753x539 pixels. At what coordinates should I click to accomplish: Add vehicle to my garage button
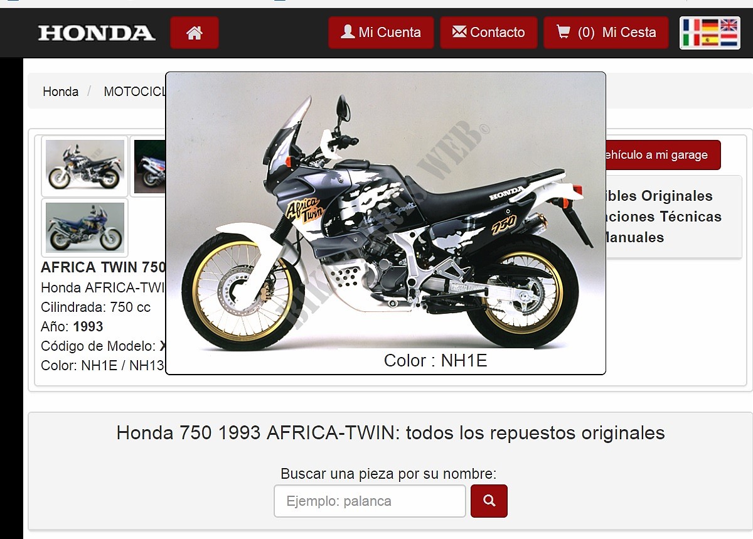click(663, 155)
